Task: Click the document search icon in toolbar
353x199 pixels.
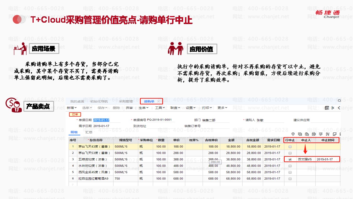Action: (x=327, y=108)
